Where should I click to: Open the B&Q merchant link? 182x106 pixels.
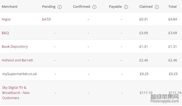coord(5,33)
